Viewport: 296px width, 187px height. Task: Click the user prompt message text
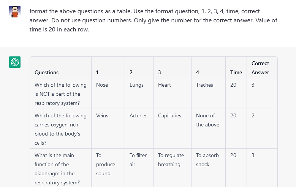tap(153, 20)
